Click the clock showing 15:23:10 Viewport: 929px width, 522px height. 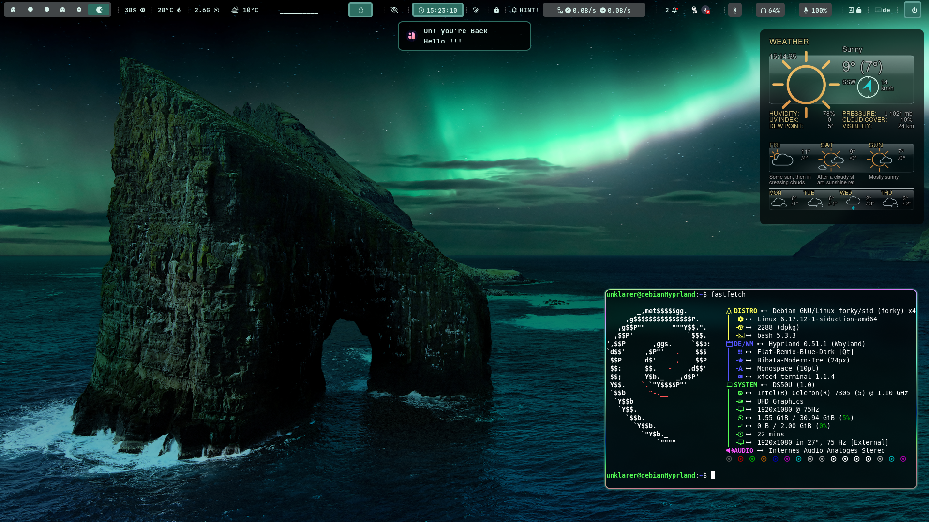437,10
